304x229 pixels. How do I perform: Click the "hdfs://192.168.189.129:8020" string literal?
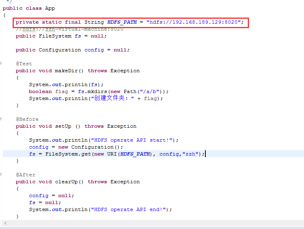(193, 22)
